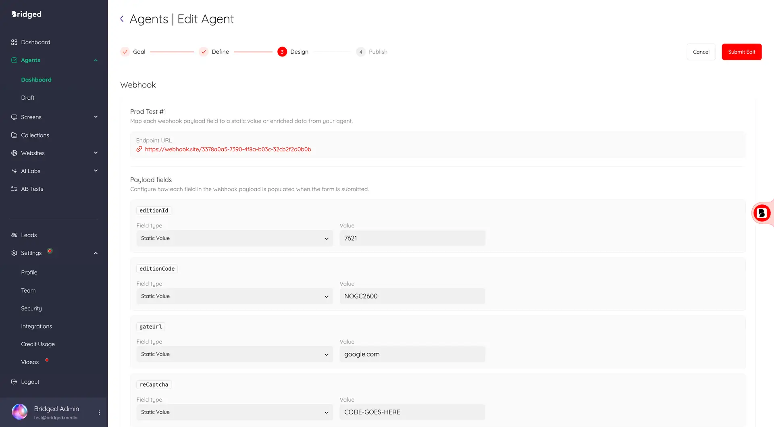Screen dimensions: 774x427
Task: Click the Screens chat bubble icon
Action: 14,117
